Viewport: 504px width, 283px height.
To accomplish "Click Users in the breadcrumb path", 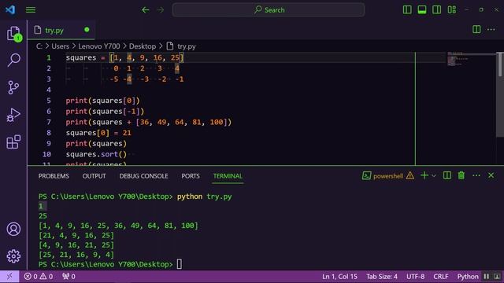I will click(61, 46).
